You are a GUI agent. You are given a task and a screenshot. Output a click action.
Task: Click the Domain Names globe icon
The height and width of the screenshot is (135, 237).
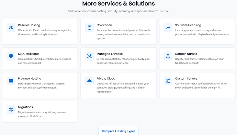coord(168,56)
